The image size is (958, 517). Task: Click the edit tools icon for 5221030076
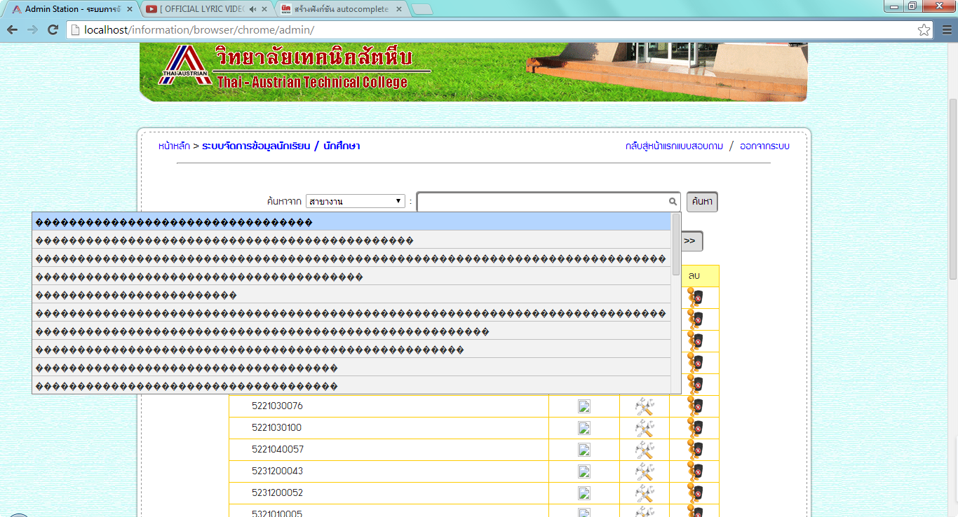click(x=644, y=406)
